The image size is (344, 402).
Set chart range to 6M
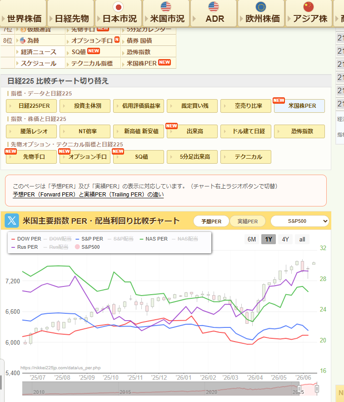click(252, 239)
